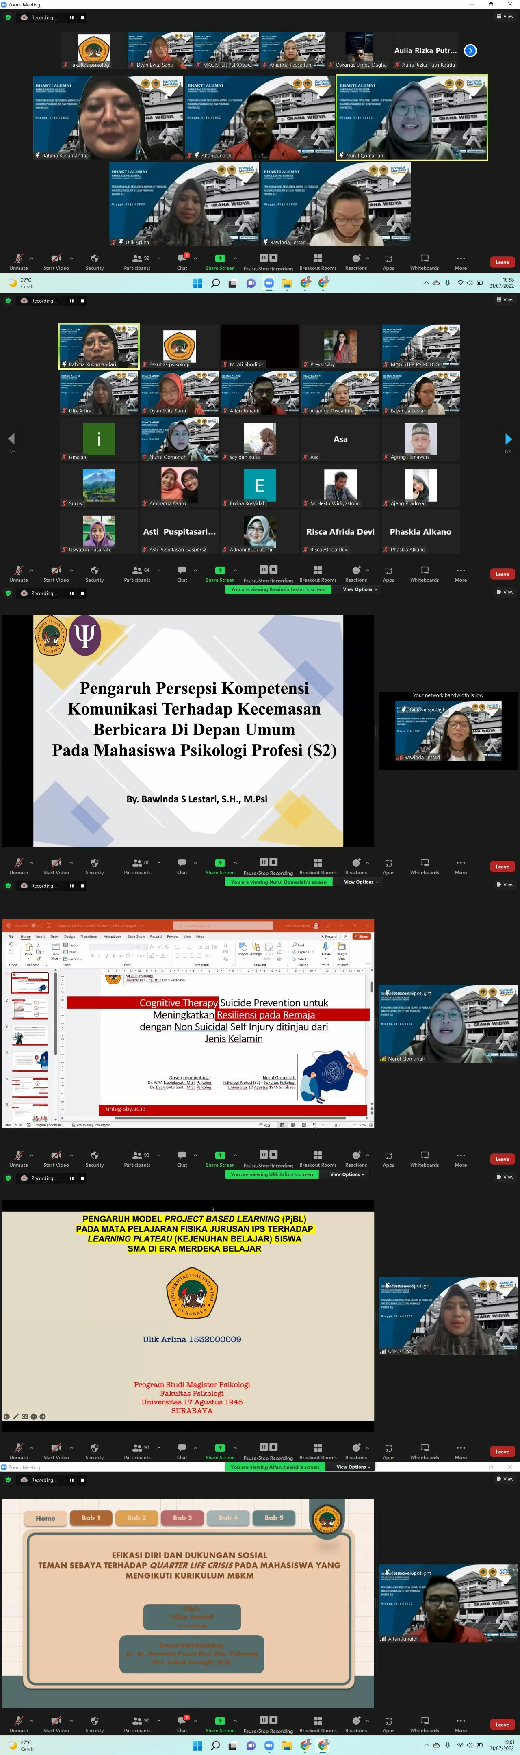
Task: Open Apps in the 64-participant toolbar
Action: 388,574
